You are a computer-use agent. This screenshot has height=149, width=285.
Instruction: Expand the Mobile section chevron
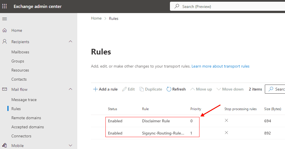pos(71,146)
